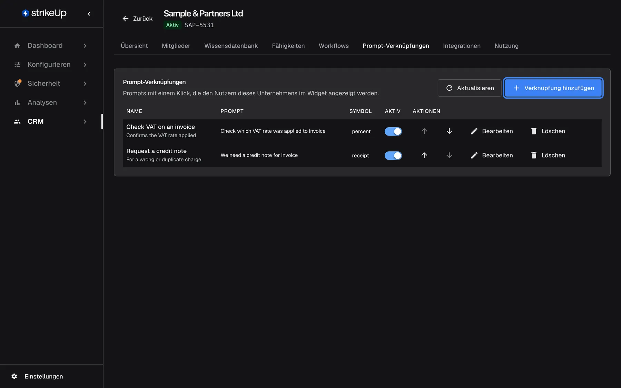
Task: Click the CRM people icon
Action: (x=17, y=121)
